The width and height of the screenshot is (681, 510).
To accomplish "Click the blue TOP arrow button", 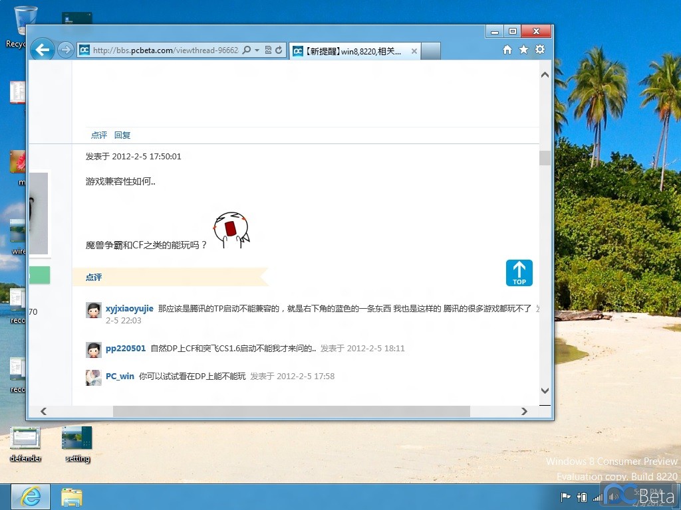I will 519,273.
